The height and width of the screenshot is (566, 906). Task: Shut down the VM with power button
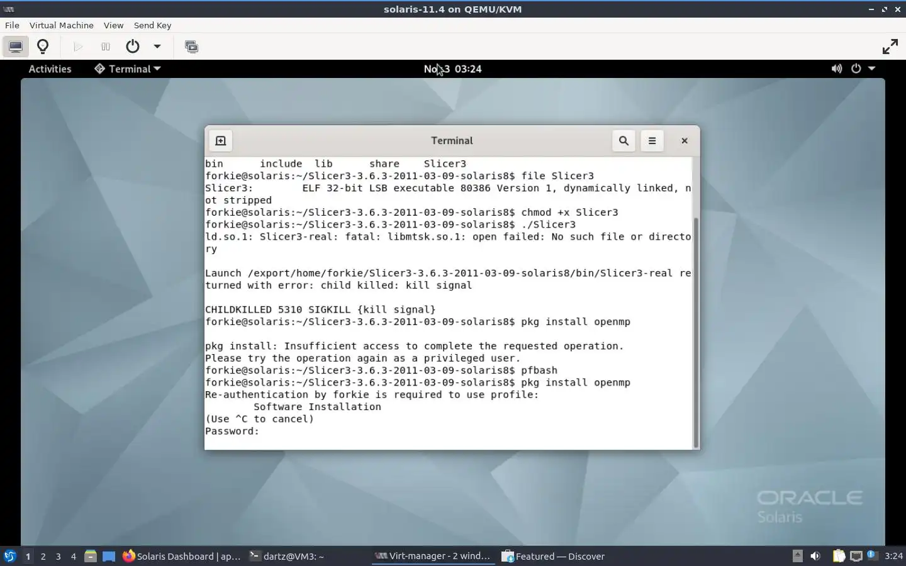pos(132,47)
